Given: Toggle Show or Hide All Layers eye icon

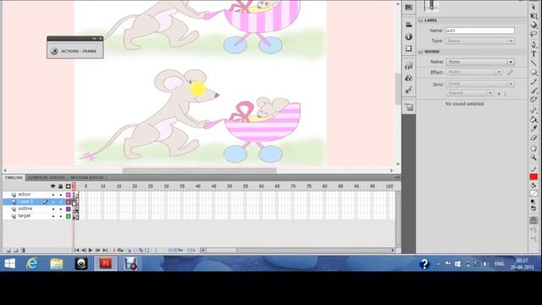Looking at the screenshot, I should pos(53,186).
